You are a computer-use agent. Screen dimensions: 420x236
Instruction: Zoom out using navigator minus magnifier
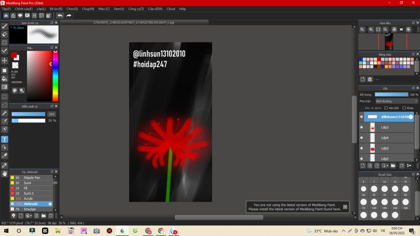tap(385, 29)
